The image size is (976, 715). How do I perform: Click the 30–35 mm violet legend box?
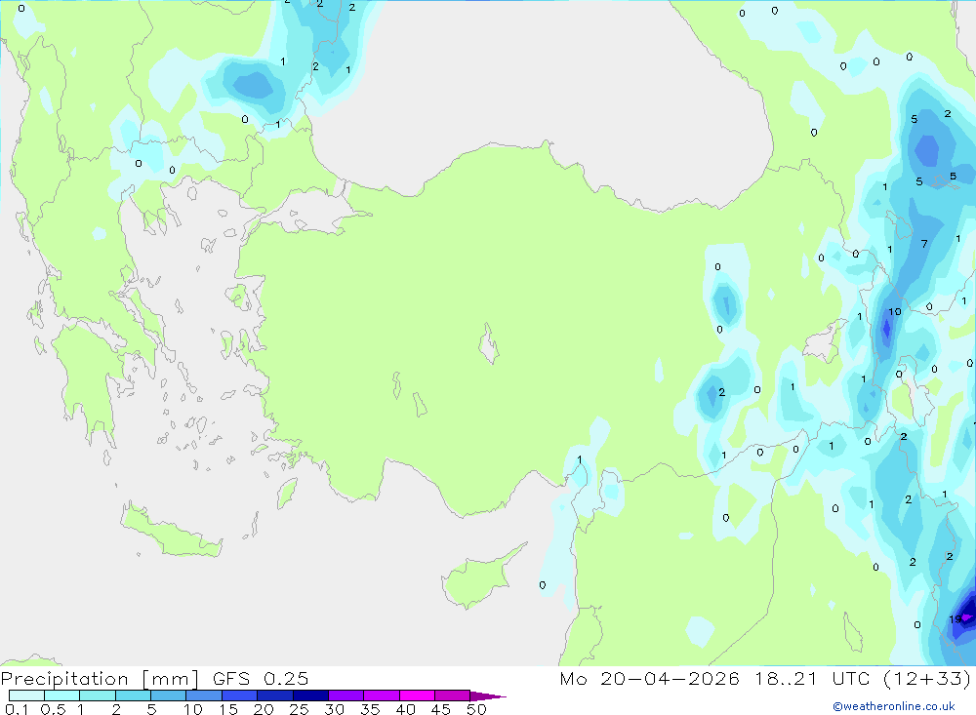[x=346, y=695]
